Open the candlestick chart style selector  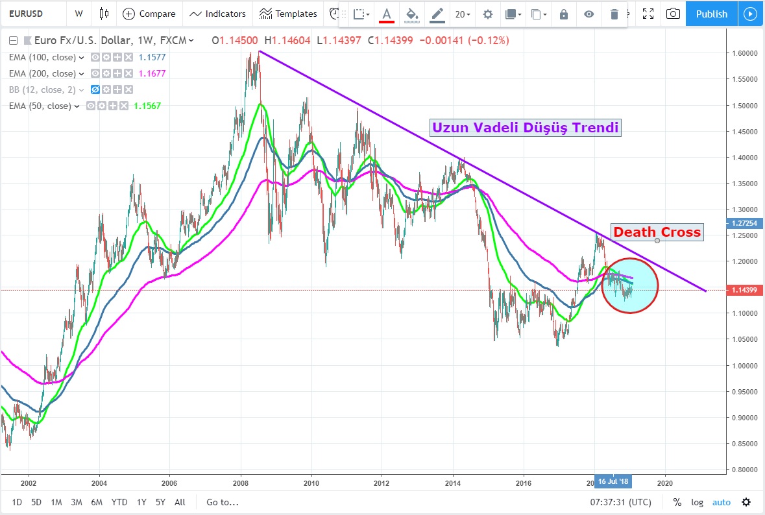click(104, 14)
